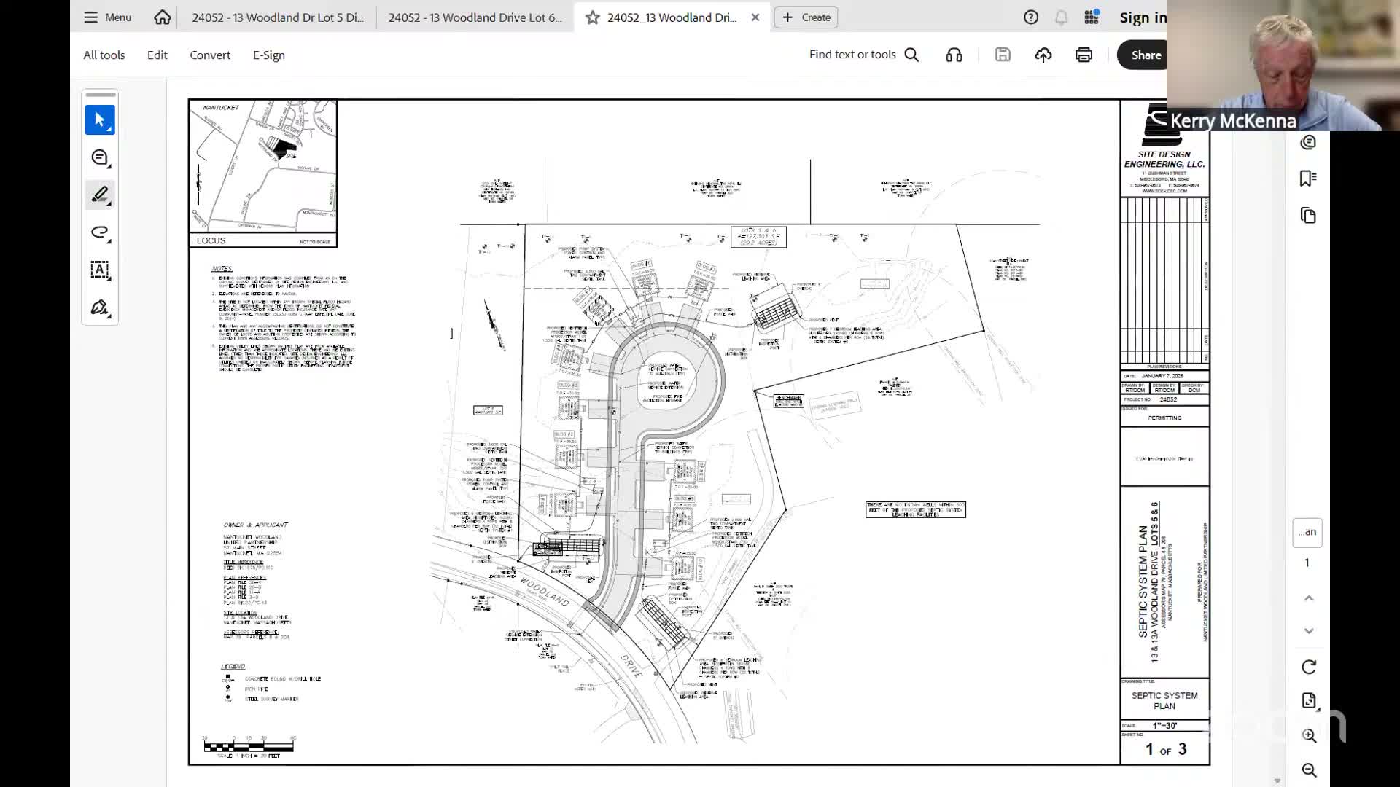Star the active 24052_13 Woodland document tab

[592, 17]
